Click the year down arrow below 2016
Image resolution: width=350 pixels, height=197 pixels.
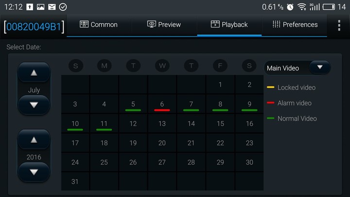(34, 172)
